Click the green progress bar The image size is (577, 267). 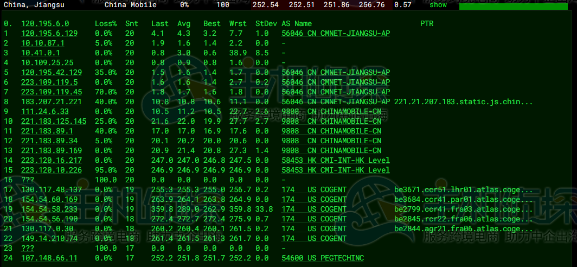(x=514, y=7)
